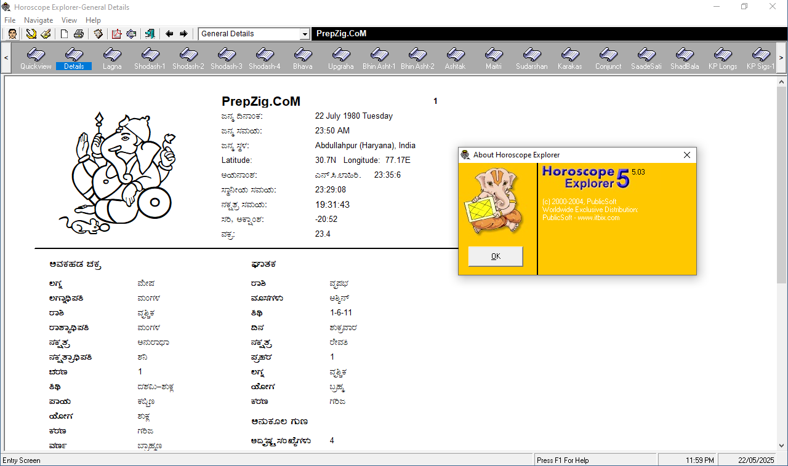The width and height of the screenshot is (788, 466).
Task: Click OK in About Horoscope Explorer dialog
Action: [x=496, y=256]
